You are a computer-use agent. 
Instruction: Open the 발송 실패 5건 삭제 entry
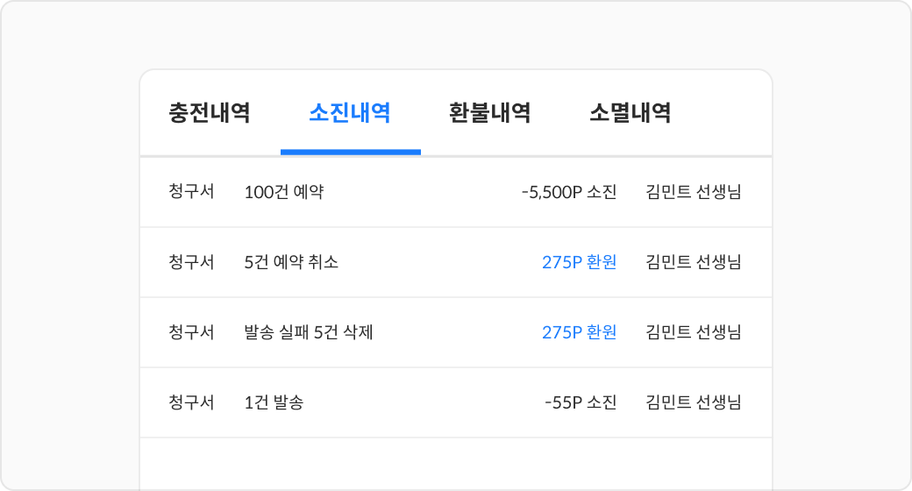[x=309, y=332]
